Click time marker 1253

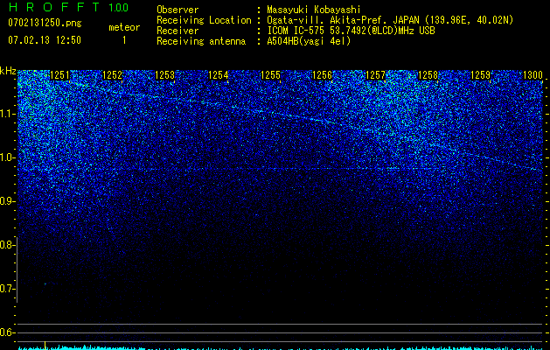pos(165,75)
